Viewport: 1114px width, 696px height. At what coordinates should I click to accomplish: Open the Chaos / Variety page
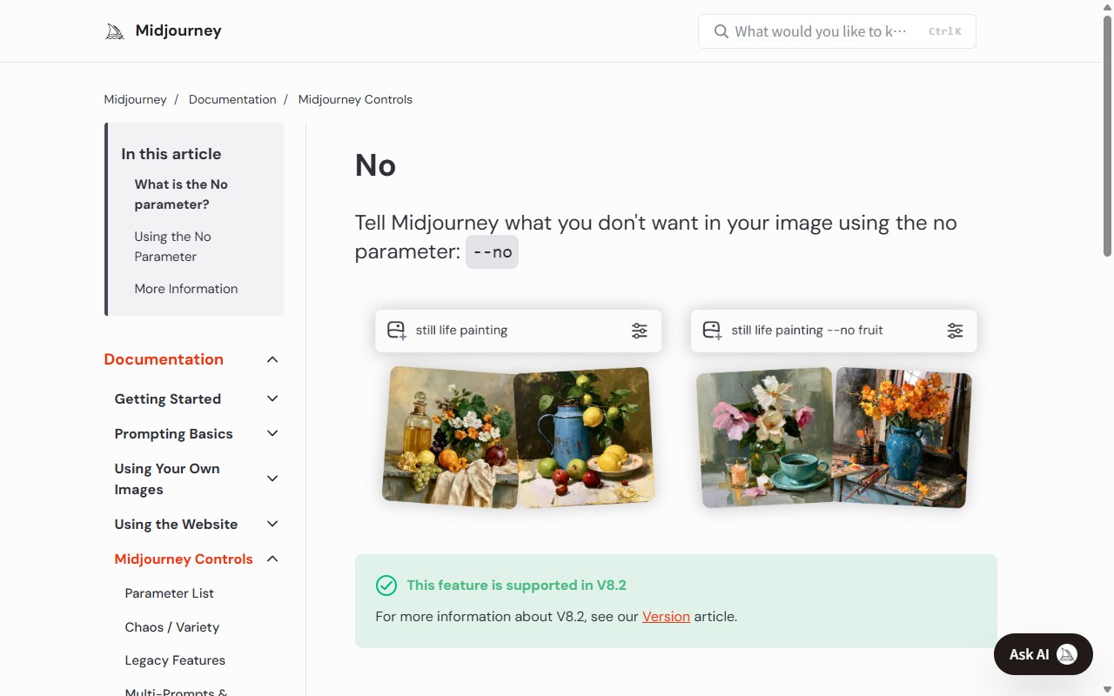click(x=172, y=627)
